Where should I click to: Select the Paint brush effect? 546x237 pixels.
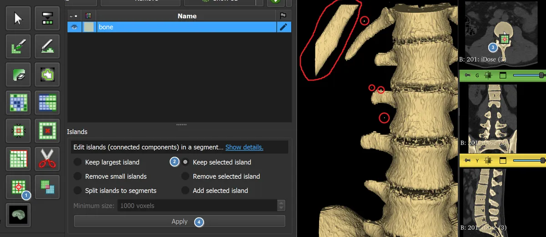[18, 46]
